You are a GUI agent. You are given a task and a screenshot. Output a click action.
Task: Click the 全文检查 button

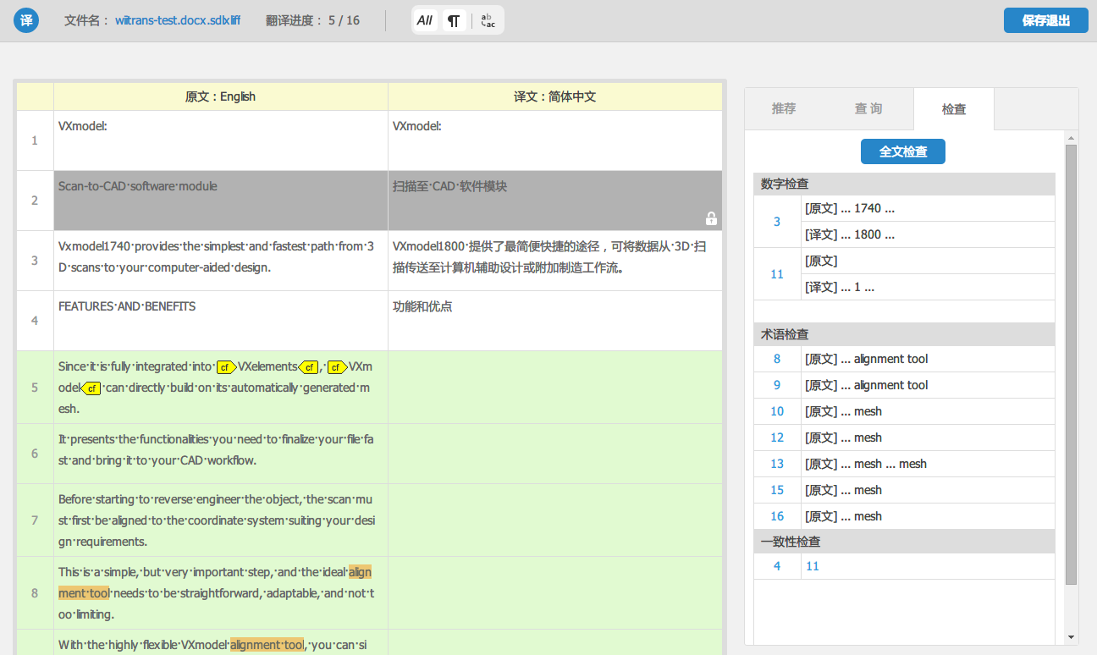903,151
